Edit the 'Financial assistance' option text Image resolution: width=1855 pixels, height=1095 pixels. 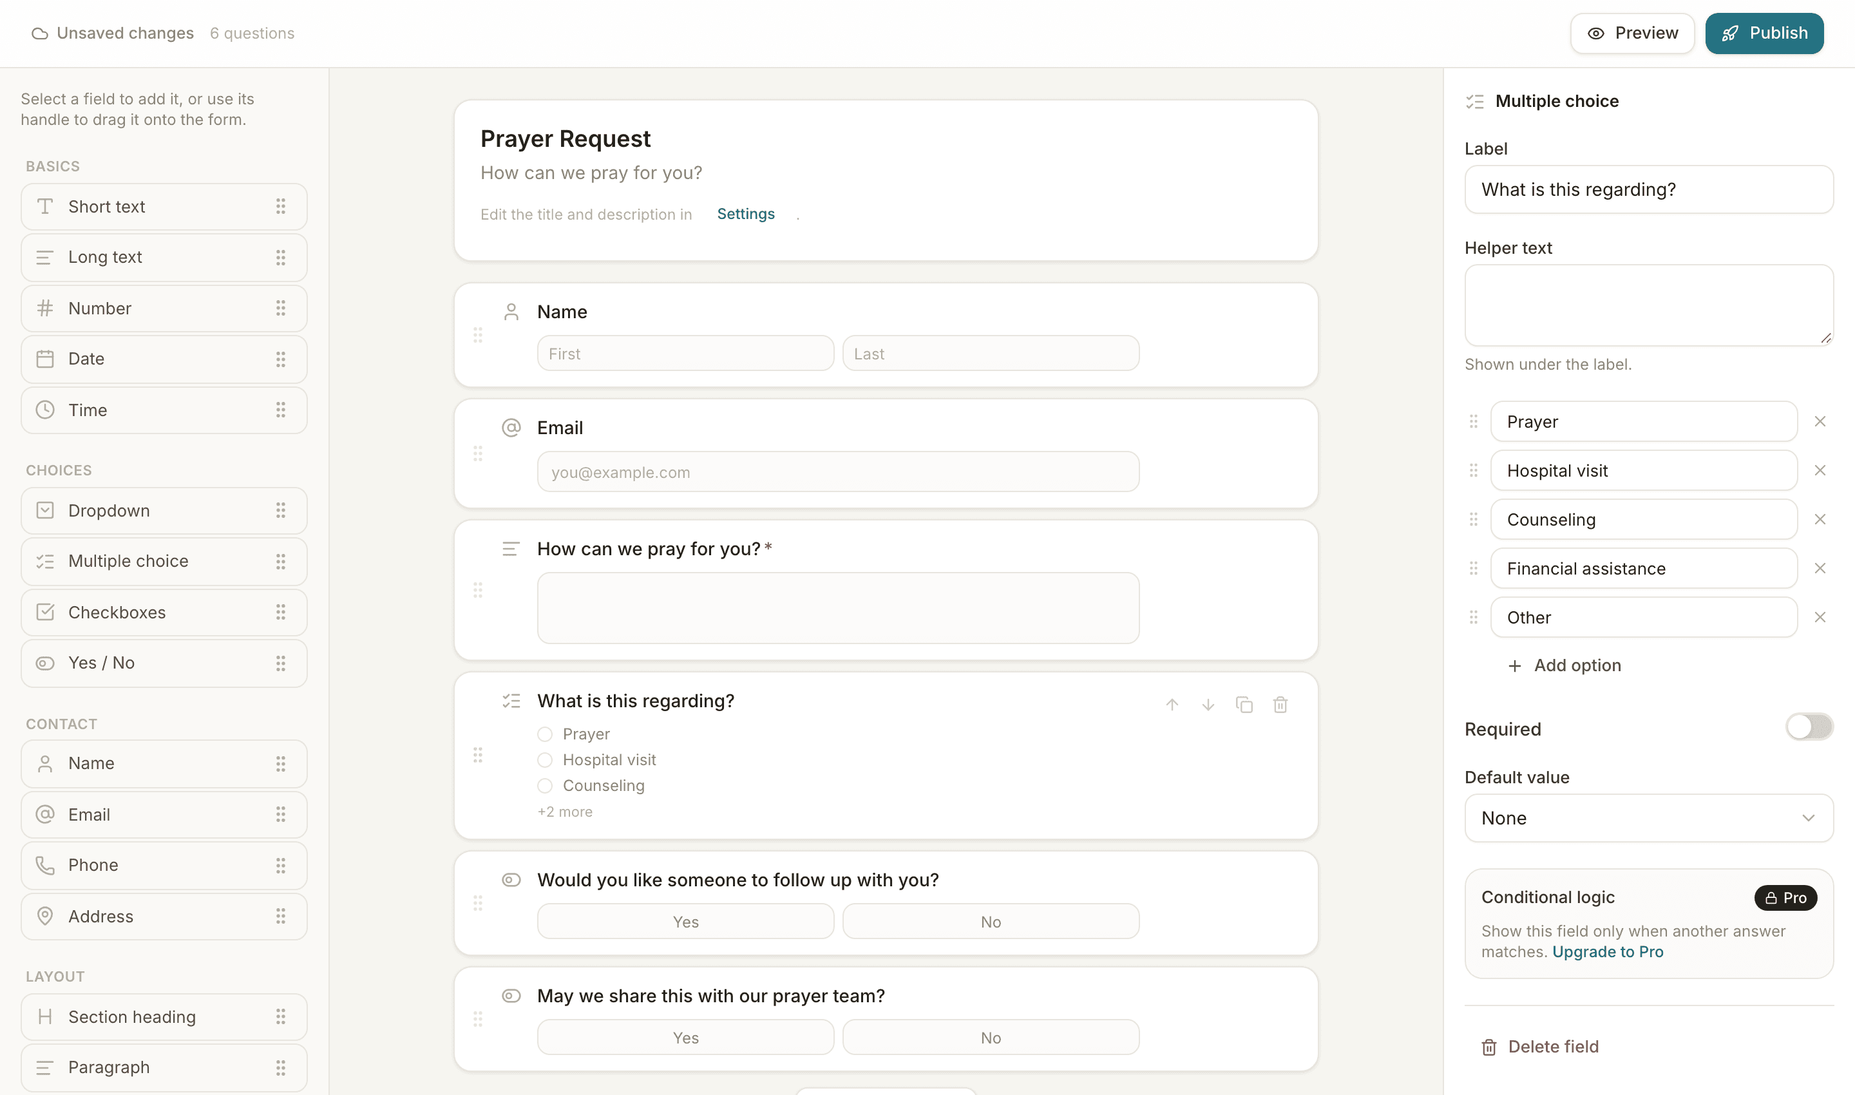[1644, 568]
